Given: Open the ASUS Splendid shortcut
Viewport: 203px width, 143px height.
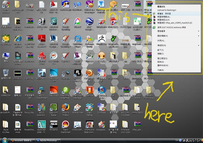Looking at the screenshot, I should tap(42, 110).
